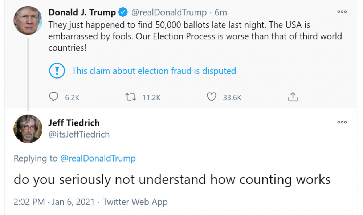The image size is (363, 215).
Task: Open the disputed election fraud claim link
Action: (154, 71)
